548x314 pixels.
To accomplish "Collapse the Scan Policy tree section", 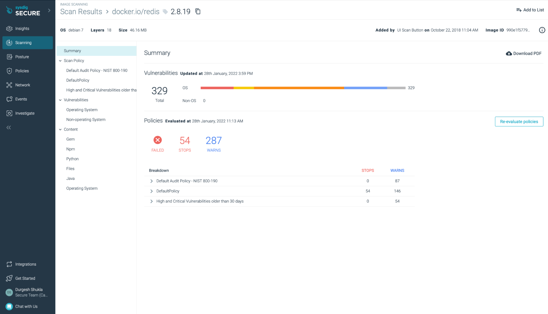I will point(60,61).
